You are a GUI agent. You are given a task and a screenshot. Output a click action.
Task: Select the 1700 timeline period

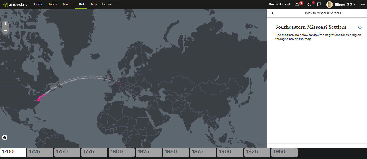pyautogui.click(x=13, y=153)
